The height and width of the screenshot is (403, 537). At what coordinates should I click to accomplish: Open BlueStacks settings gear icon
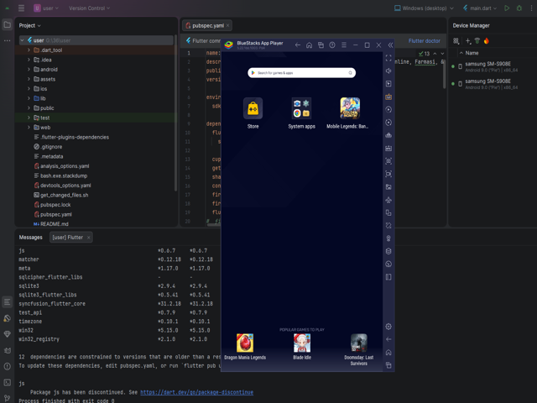click(x=388, y=327)
